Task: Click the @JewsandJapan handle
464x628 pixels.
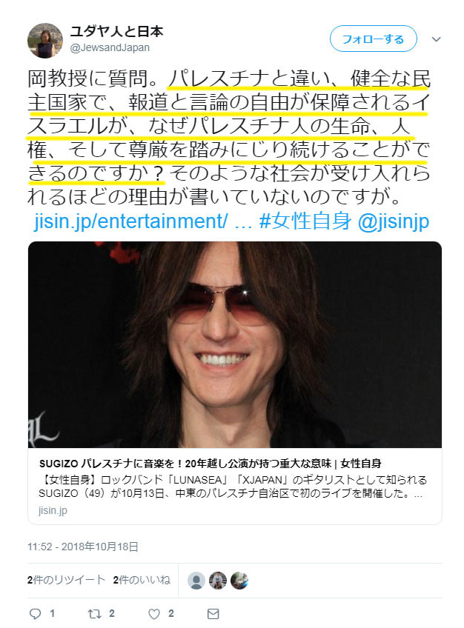Action: pyautogui.click(x=110, y=47)
